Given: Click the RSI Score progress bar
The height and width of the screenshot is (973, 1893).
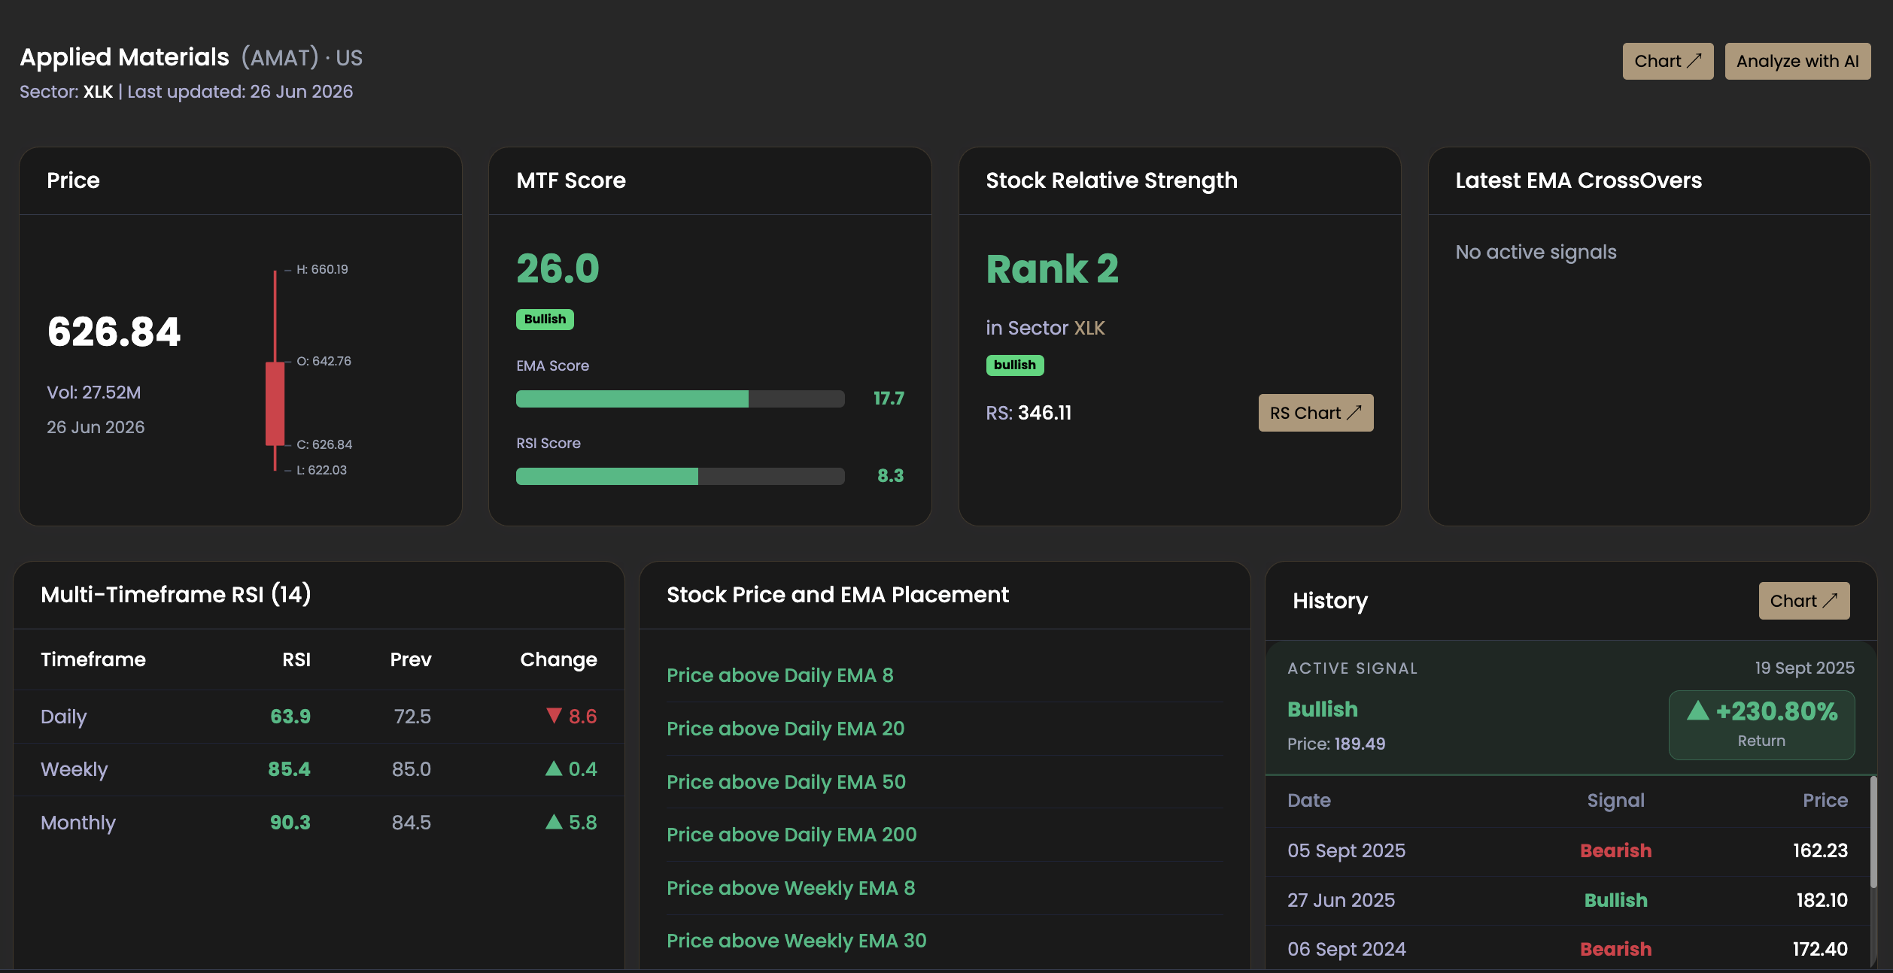Looking at the screenshot, I should [x=680, y=476].
